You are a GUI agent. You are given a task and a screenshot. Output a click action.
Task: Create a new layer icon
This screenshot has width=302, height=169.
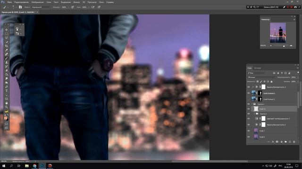tap(290, 142)
